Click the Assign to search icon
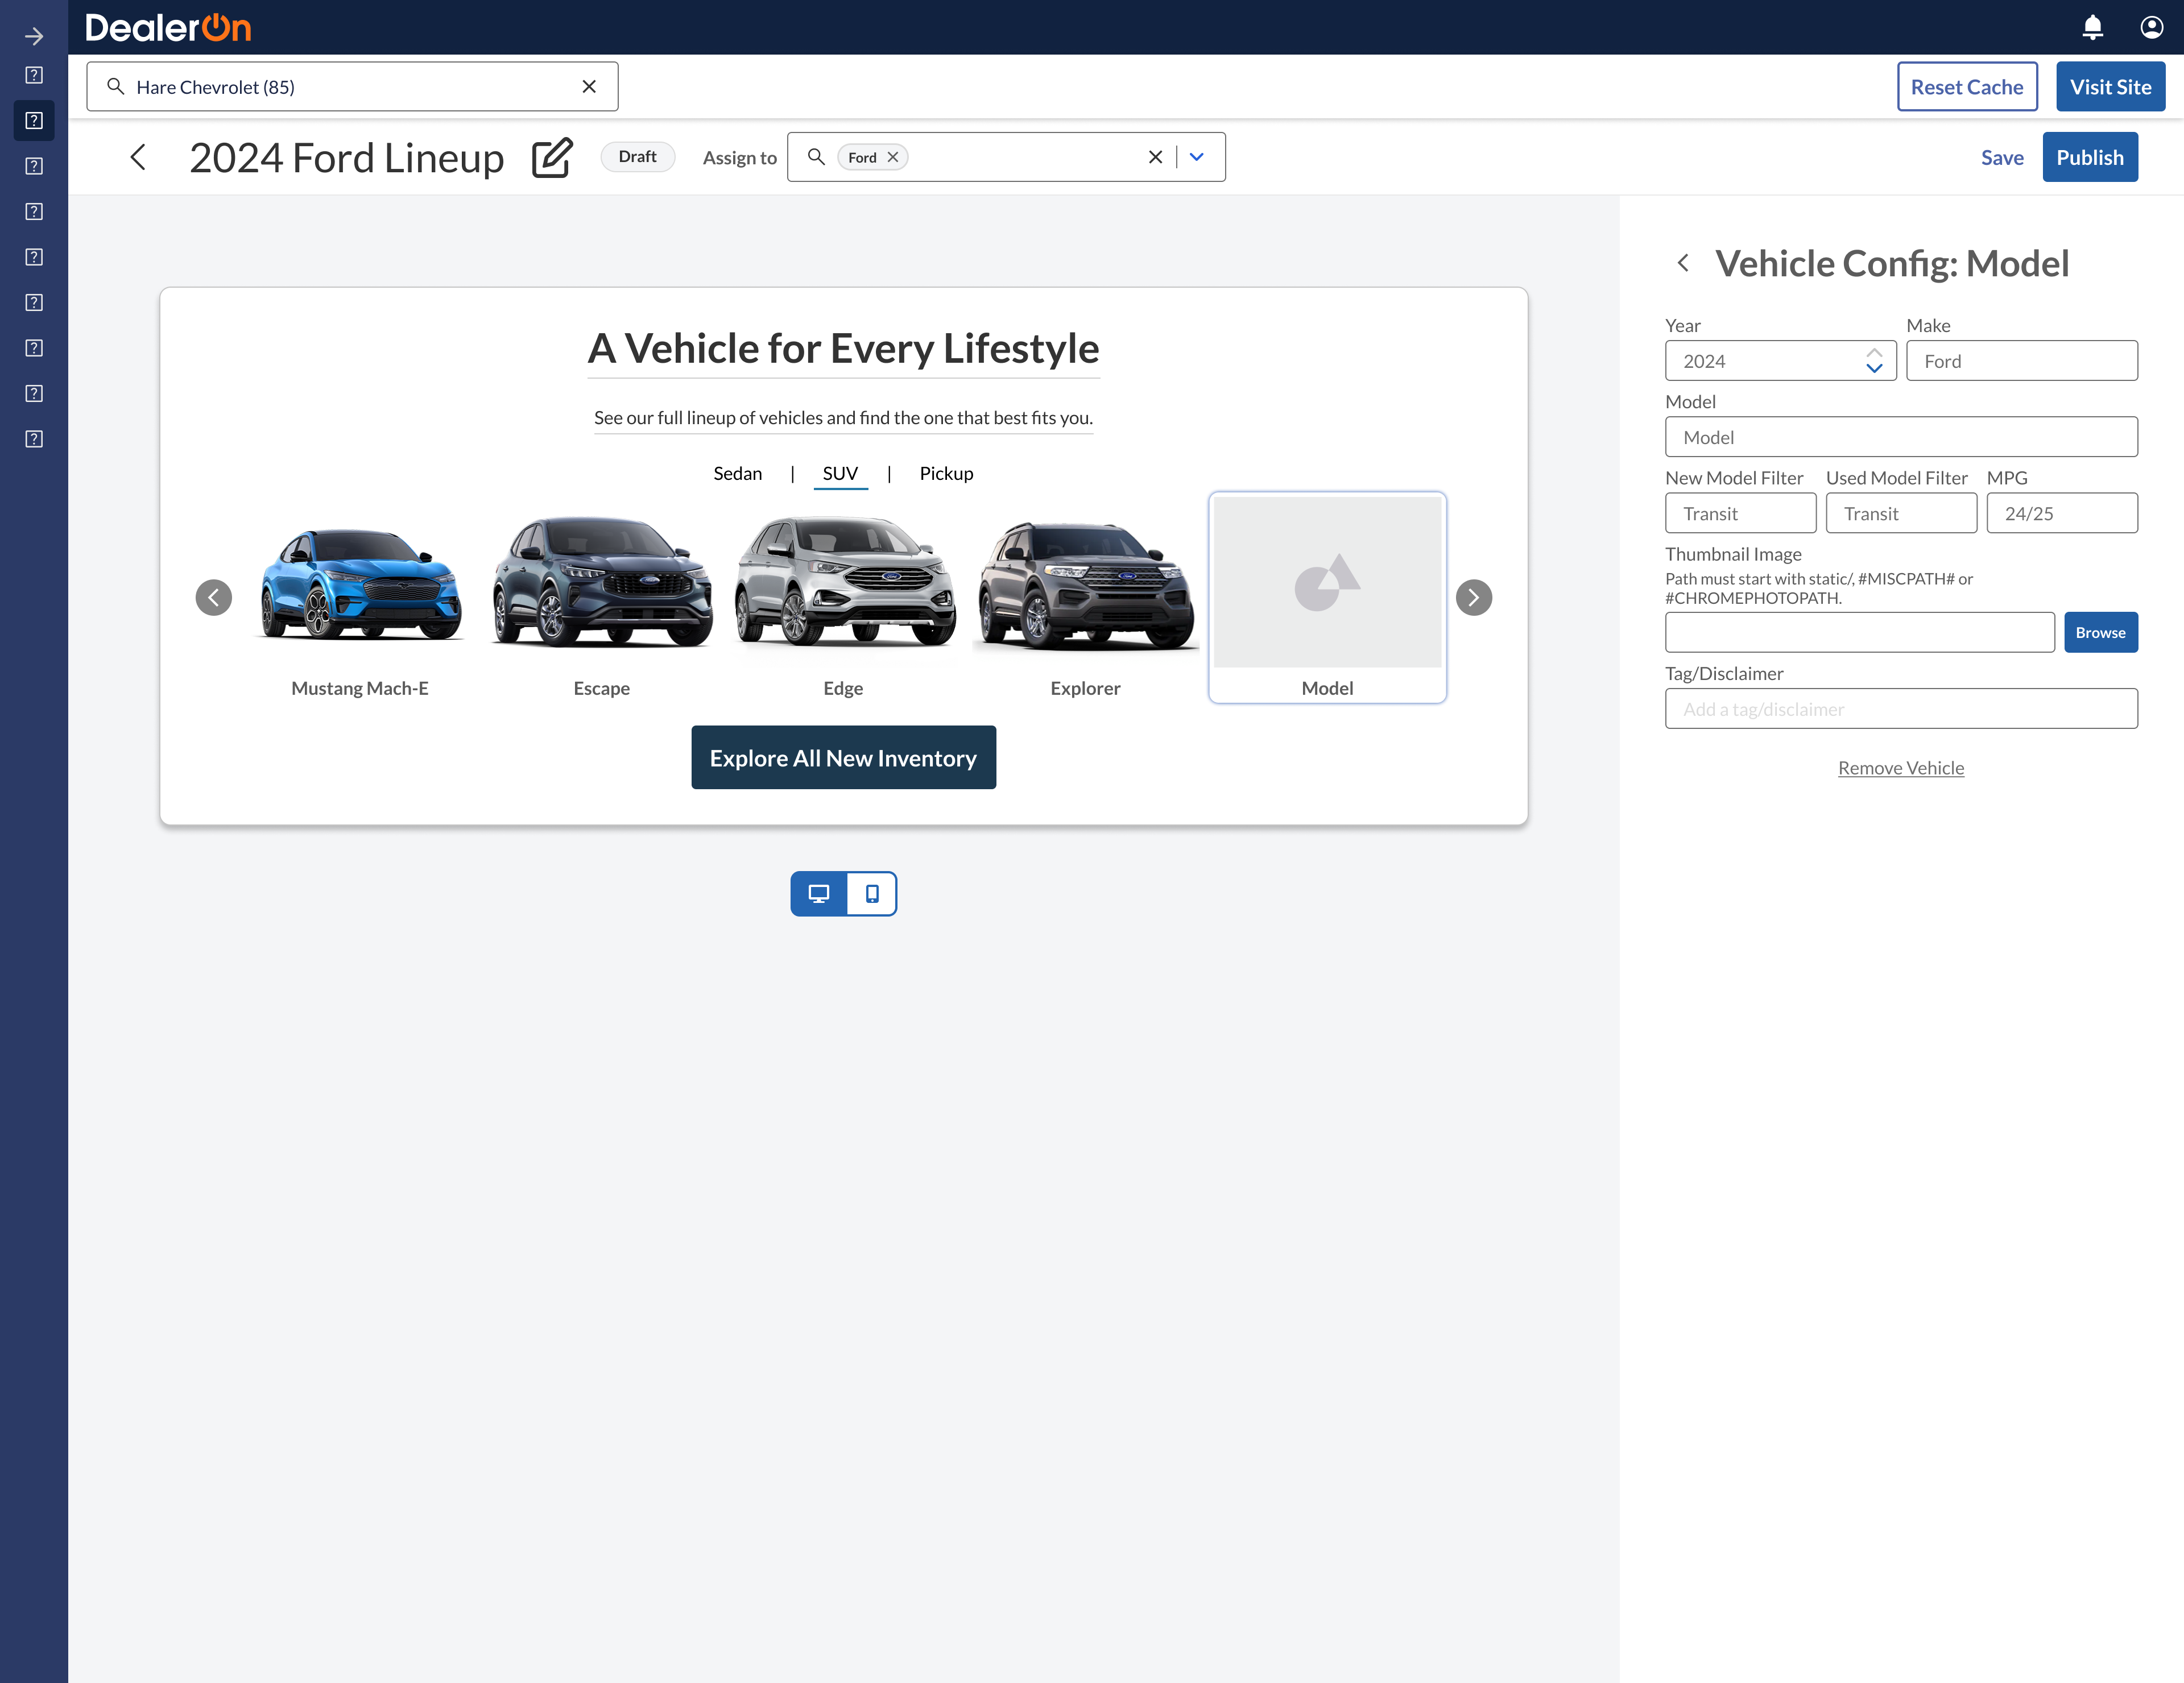Viewport: 2184px width, 1683px height. [x=816, y=157]
